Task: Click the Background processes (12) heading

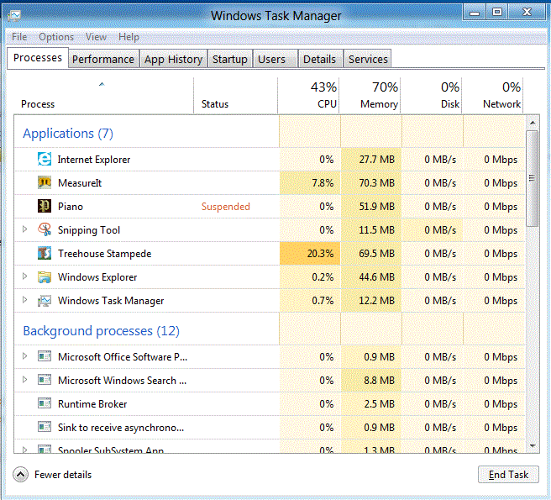Action: tap(101, 331)
